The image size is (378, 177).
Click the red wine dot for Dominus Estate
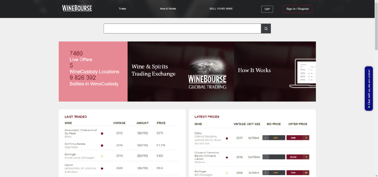coord(102,146)
